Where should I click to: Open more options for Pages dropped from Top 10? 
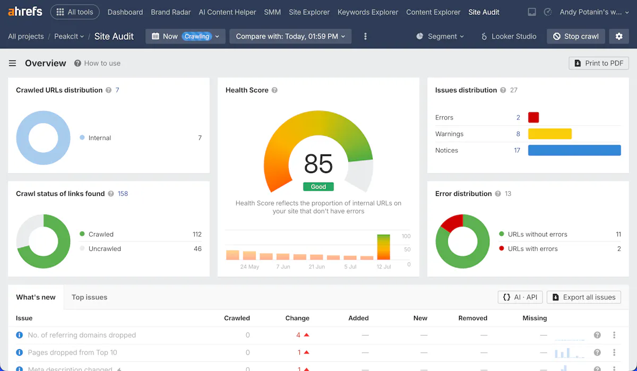coord(614,352)
